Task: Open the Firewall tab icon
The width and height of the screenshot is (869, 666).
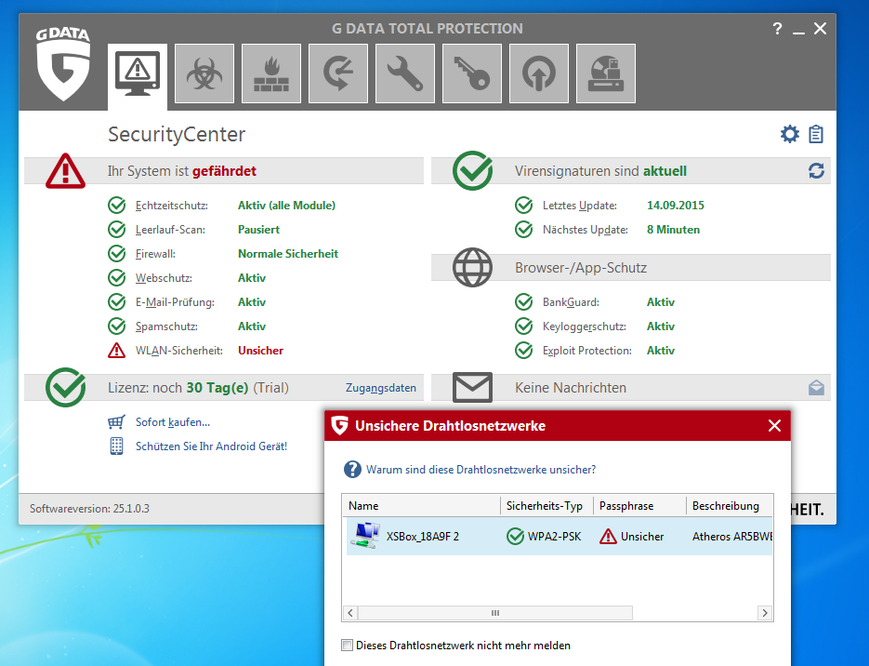Action: point(271,73)
